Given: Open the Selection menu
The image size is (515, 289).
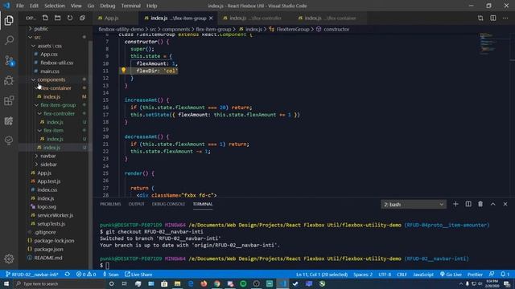Looking at the screenshot, I should pyautogui.click(x=55, y=6).
